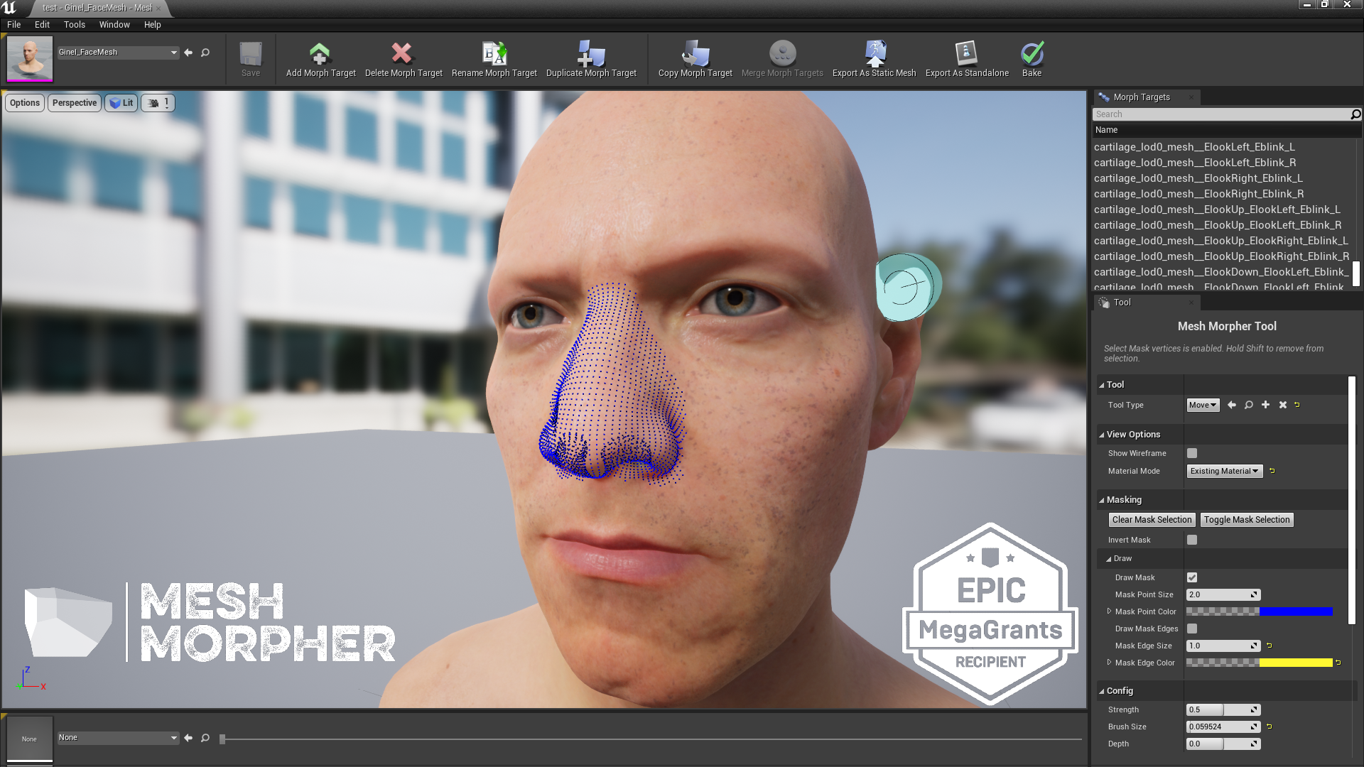Click the Add Morph Target icon
Screen dimensions: 1364x767
320,54
